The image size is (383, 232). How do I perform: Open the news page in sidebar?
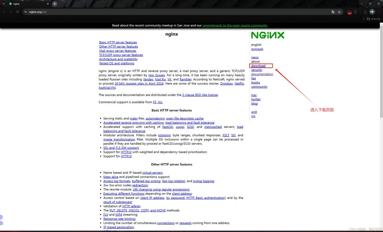click(x=255, y=58)
